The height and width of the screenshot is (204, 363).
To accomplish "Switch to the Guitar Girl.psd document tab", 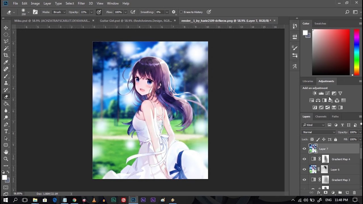I will pyautogui.click(x=136, y=21).
